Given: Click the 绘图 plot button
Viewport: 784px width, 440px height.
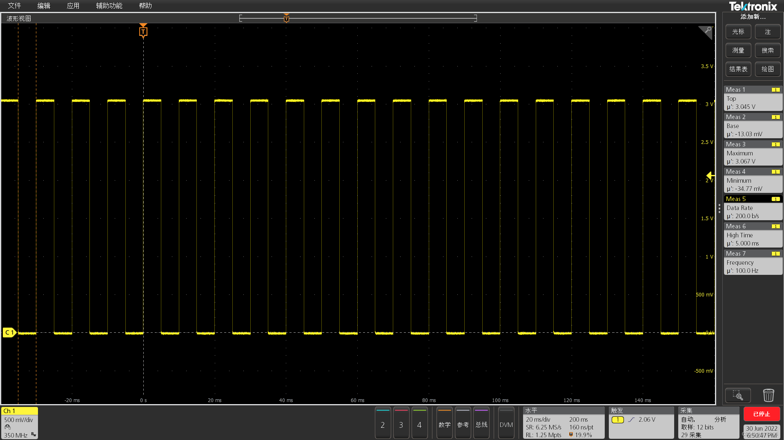Looking at the screenshot, I should [768, 69].
